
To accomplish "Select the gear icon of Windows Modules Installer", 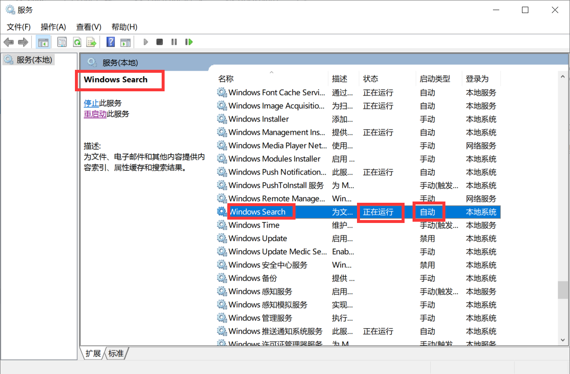I will 222,159.
